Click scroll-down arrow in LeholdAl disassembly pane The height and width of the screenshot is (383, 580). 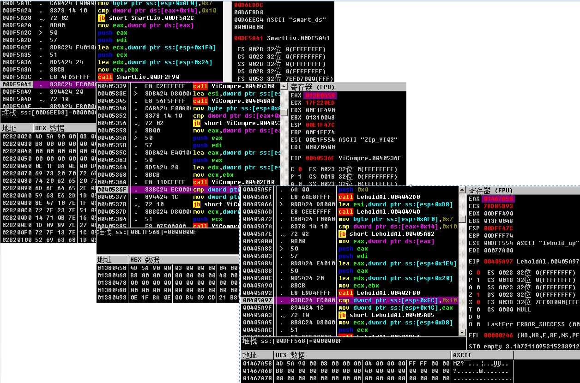point(462,333)
